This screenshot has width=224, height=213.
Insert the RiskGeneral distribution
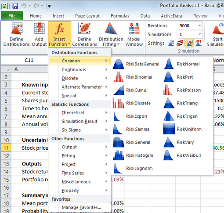132,142
